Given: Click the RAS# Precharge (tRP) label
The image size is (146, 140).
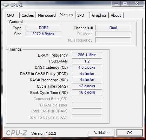Looking at the screenshot, I should pyautogui.click(x=49, y=80).
